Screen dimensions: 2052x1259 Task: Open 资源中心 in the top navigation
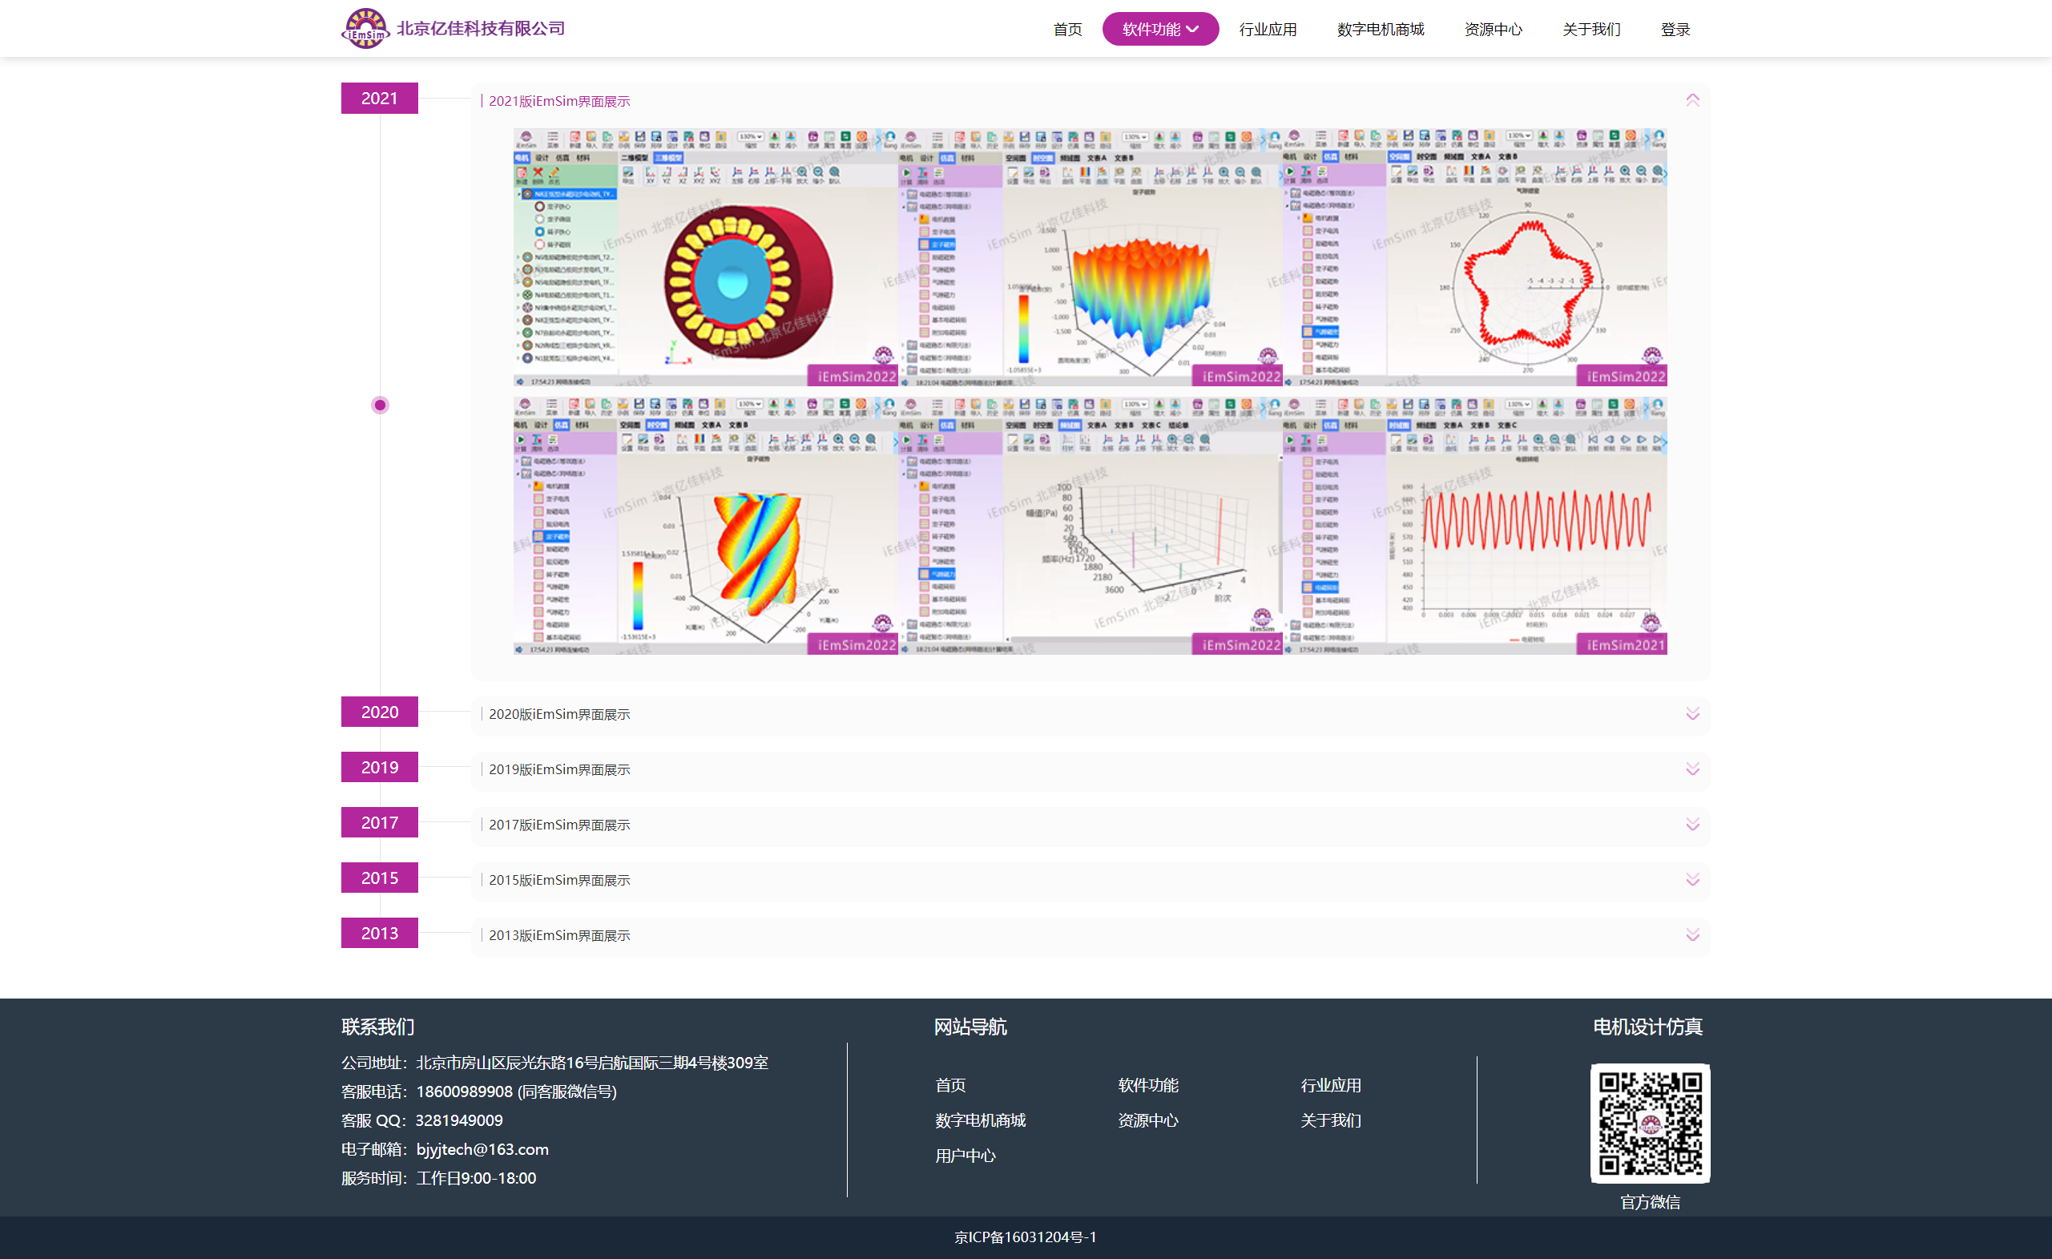[x=1493, y=29]
